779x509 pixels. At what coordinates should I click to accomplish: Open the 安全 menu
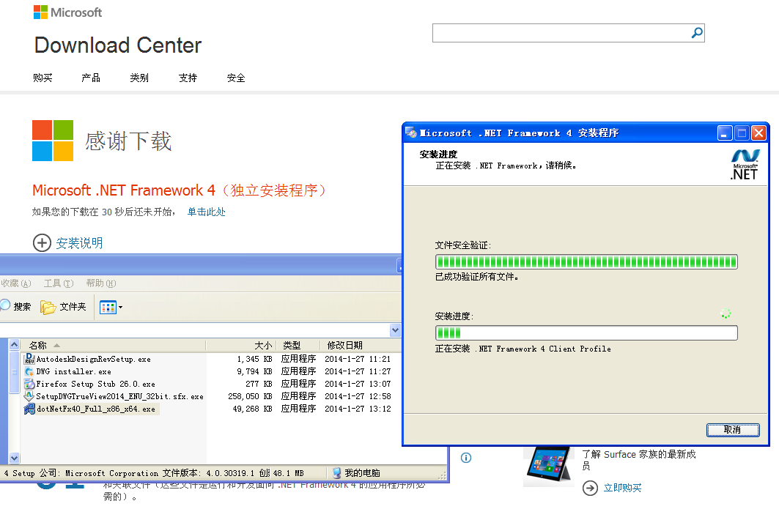click(x=236, y=78)
